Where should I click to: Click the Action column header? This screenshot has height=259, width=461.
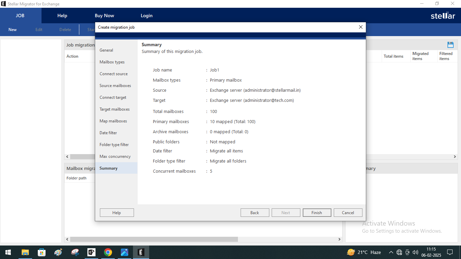(x=72, y=56)
